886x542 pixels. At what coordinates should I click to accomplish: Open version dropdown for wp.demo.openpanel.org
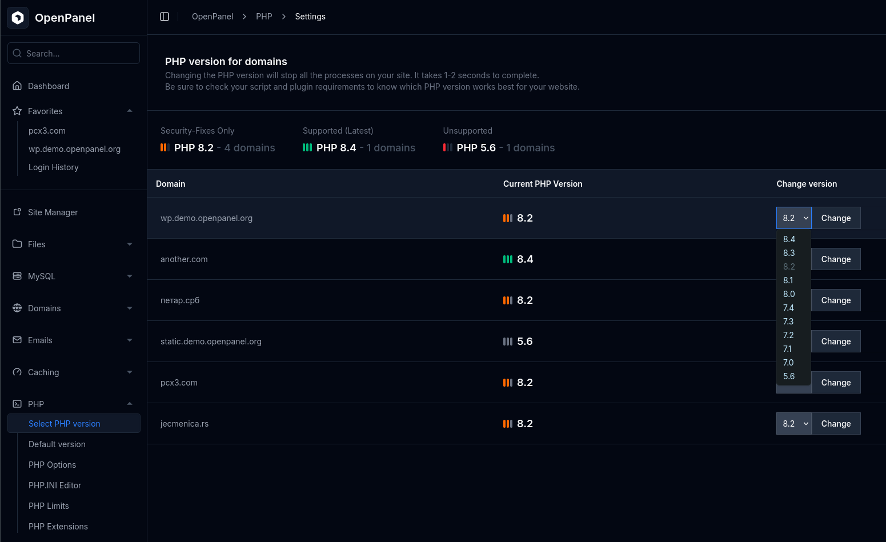coord(794,218)
